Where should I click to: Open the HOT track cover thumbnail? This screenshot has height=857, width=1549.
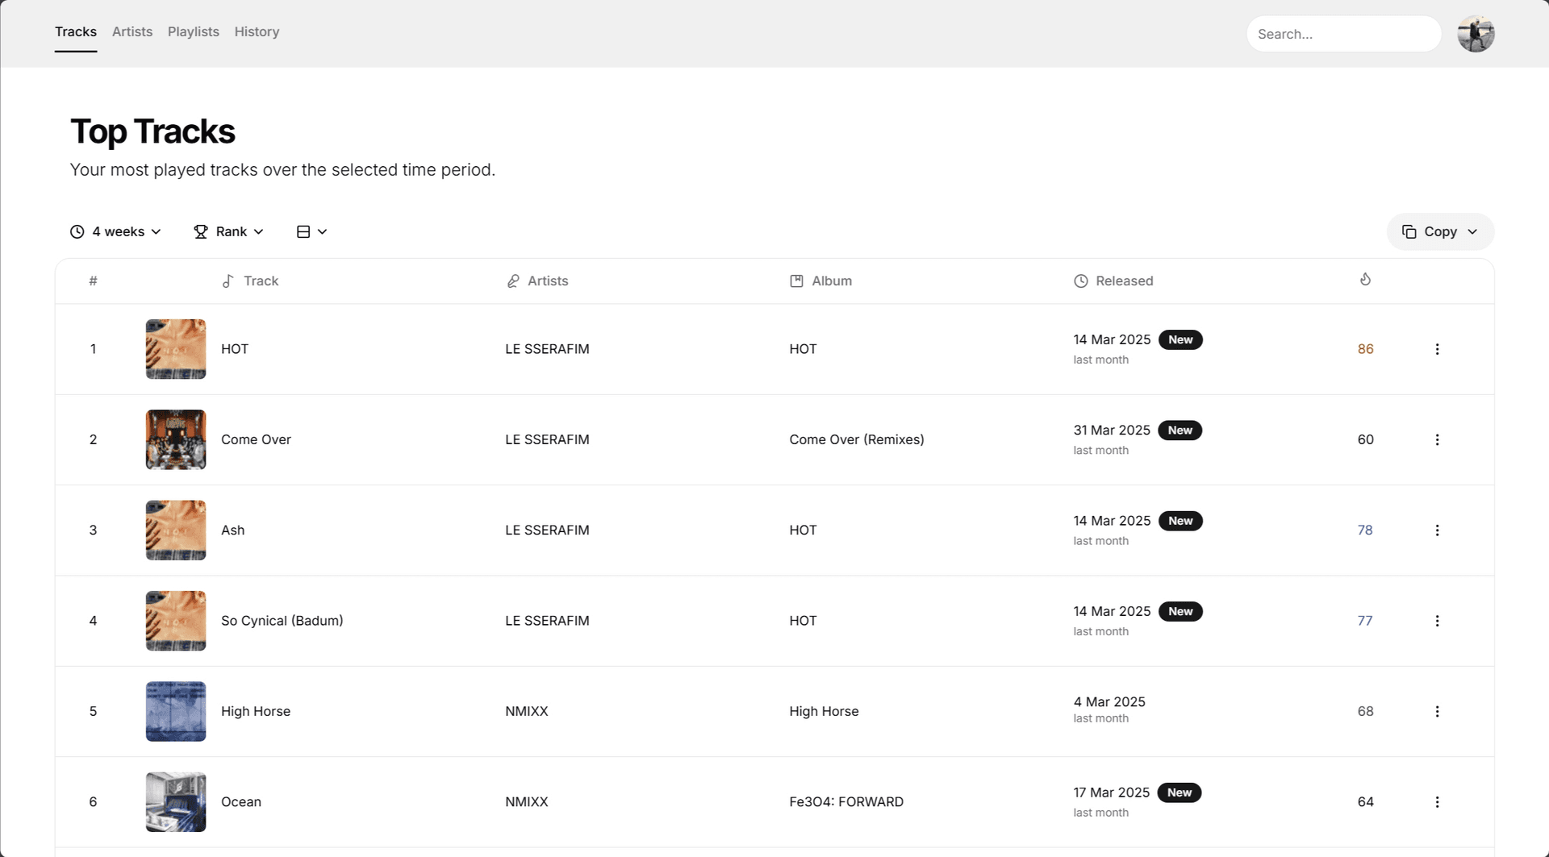(x=176, y=349)
